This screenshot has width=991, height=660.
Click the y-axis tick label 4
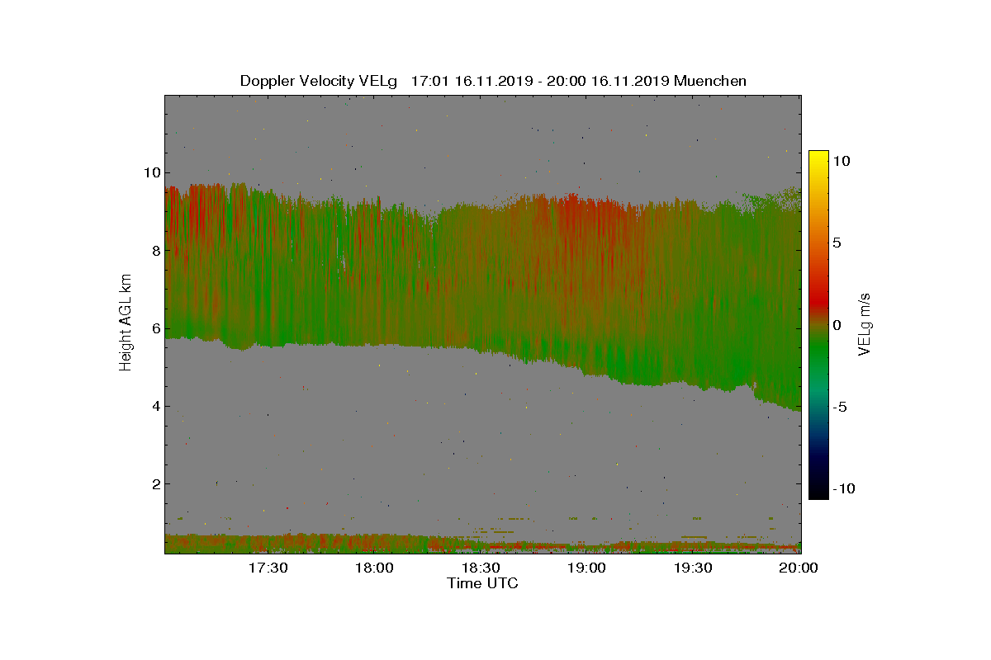pyautogui.click(x=154, y=406)
